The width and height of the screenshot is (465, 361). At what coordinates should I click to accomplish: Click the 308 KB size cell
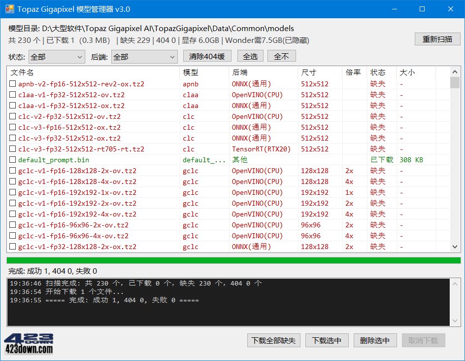tap(411, 160)
